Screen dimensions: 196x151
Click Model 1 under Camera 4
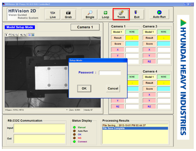point(149,77)
